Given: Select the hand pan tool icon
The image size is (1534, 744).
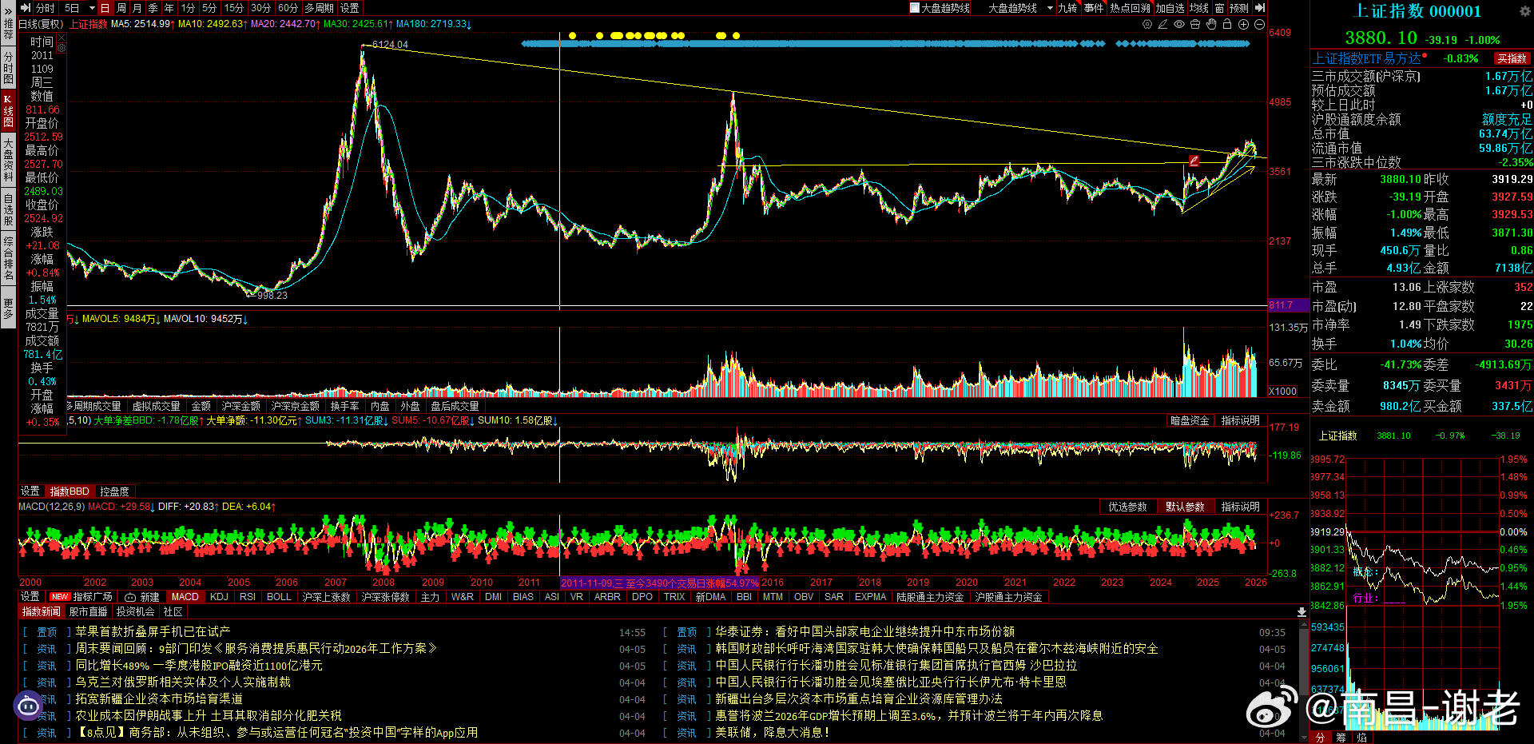Looking at the screenshot, I should tap(1211, 25).
